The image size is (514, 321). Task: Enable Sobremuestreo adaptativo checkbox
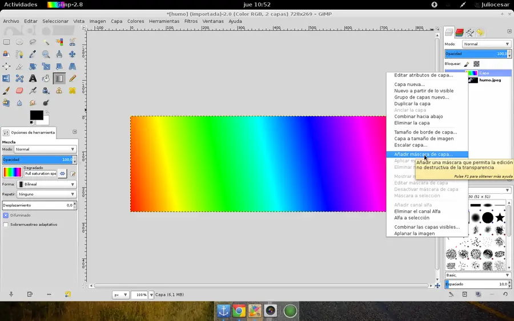(x=6, y=225)
